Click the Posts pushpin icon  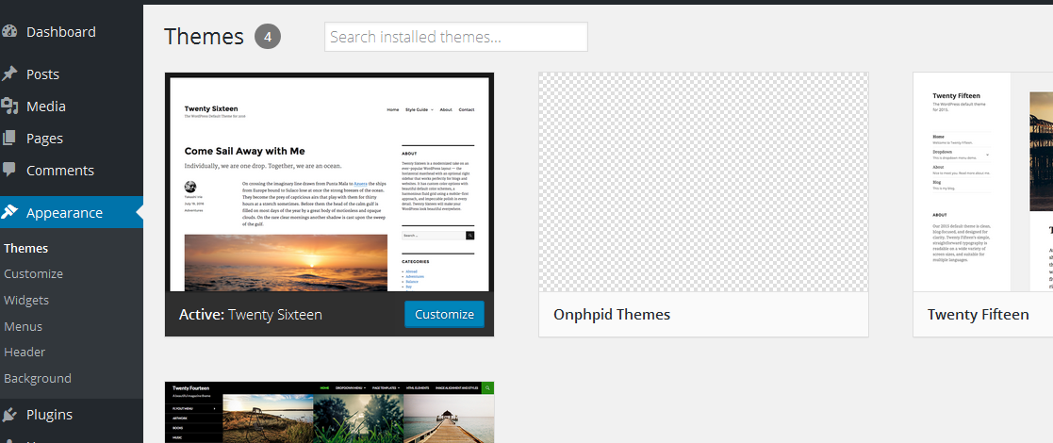tap(9, 74)
